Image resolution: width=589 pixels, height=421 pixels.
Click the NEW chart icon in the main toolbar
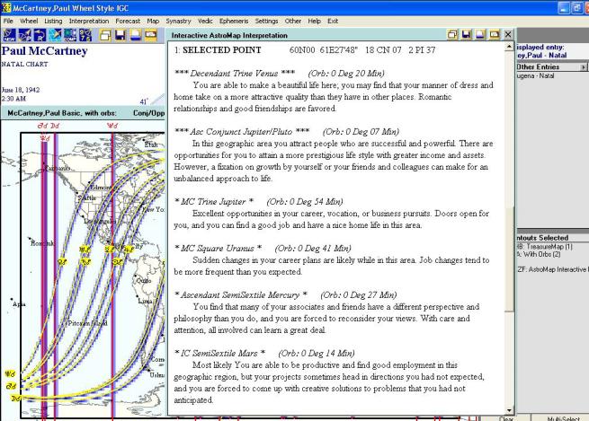9,35
